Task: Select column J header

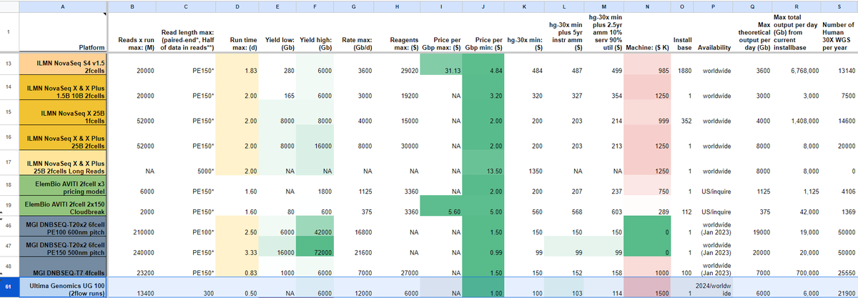Action: tap(483, 6)
